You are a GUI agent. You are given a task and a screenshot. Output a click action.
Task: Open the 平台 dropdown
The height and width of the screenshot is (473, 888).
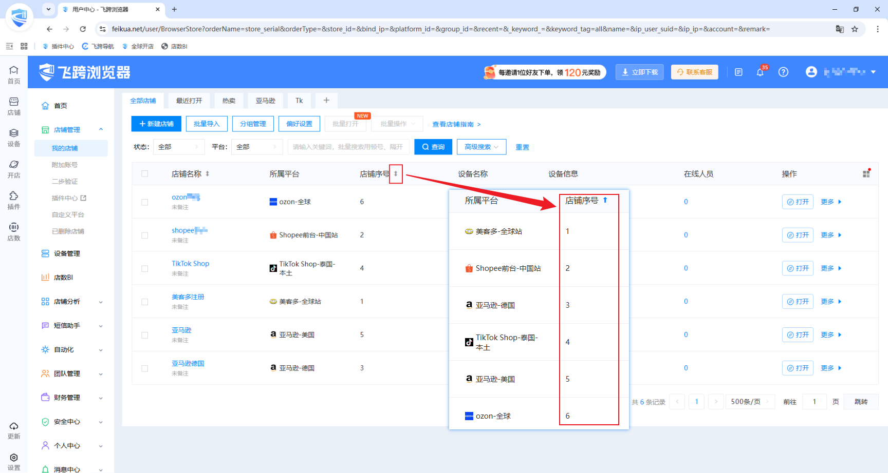click(257, 147)
